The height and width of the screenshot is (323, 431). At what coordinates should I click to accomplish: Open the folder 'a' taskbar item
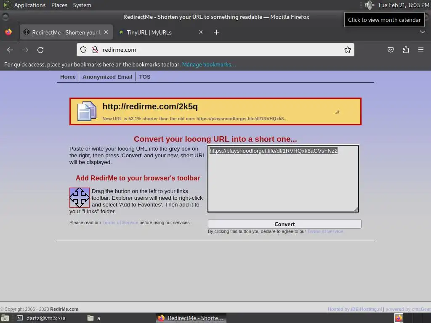pos(94,318)
